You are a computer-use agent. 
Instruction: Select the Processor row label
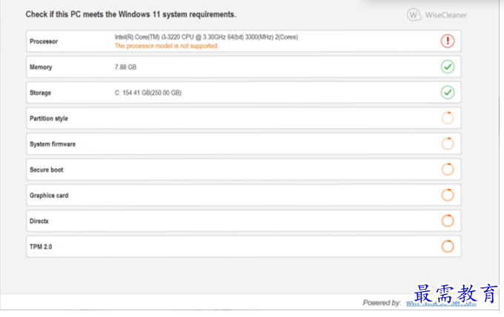pos(44,41)
